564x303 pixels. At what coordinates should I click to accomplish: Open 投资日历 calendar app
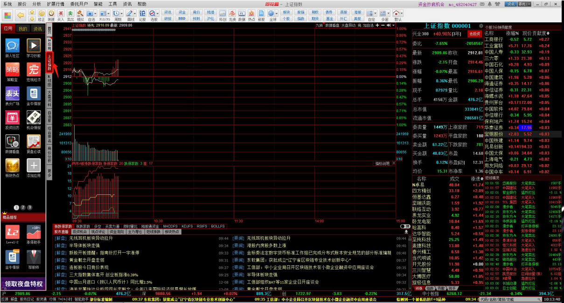pyautogui.click(x=12, y=121)
